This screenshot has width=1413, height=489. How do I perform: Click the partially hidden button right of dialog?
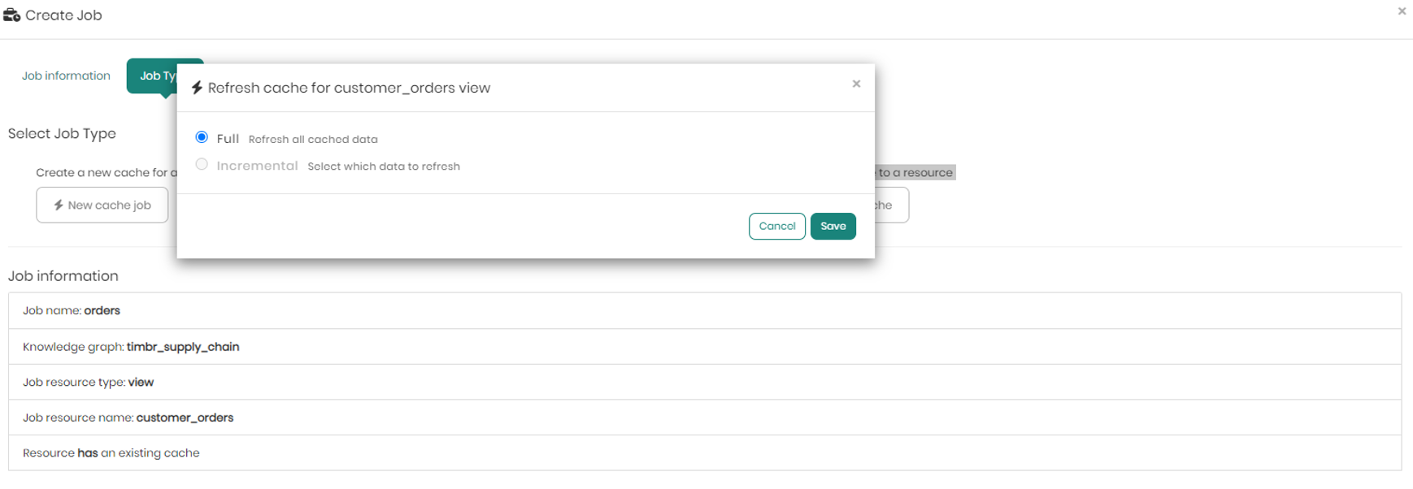click(x=891, y=205)
